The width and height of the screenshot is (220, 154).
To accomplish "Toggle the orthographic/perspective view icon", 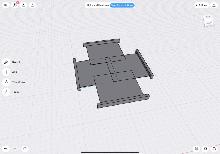I will pos(214,5).
